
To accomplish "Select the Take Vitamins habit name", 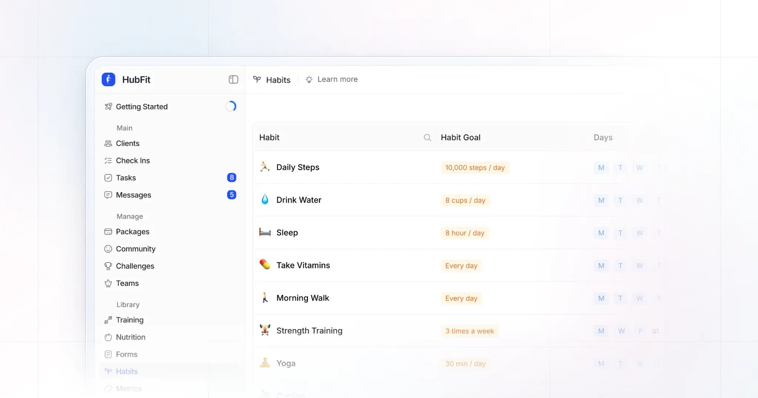I will (x=303, y=265).
